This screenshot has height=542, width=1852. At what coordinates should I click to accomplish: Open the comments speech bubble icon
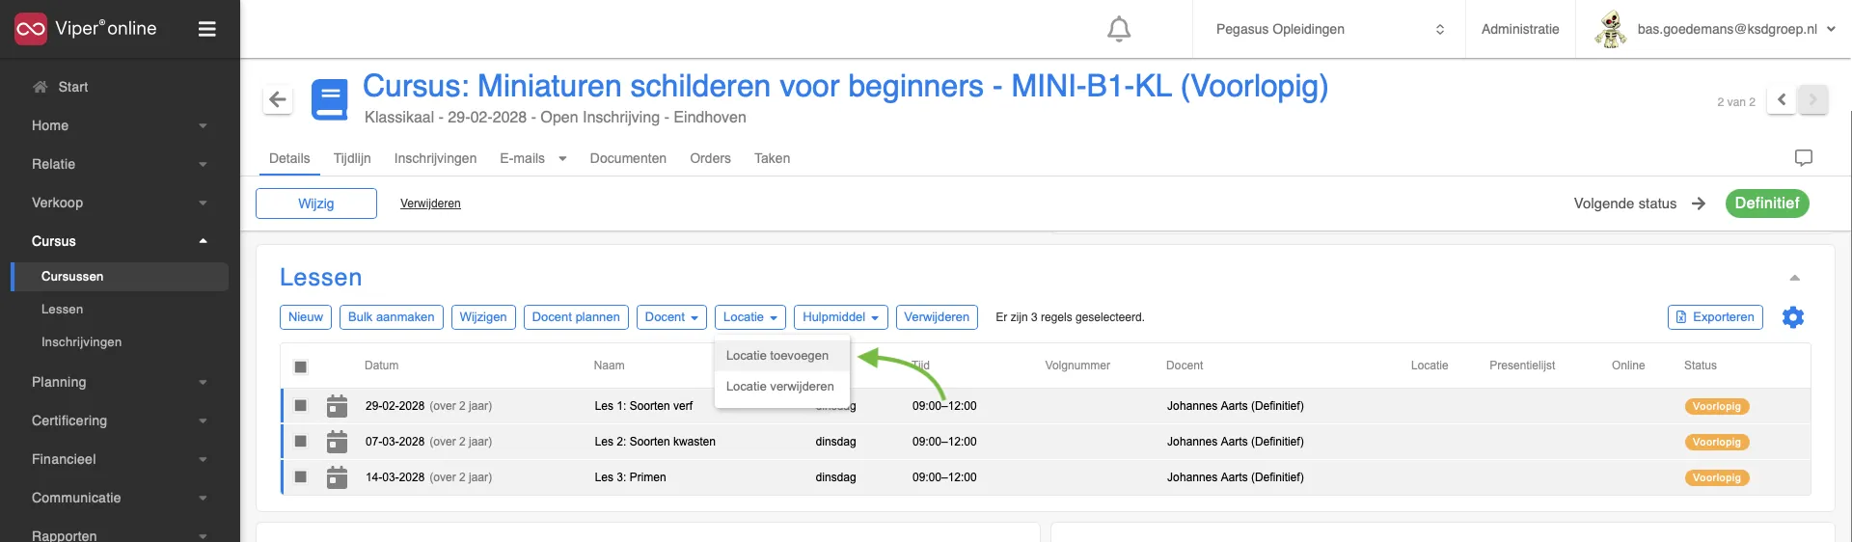click(1803, 158)
